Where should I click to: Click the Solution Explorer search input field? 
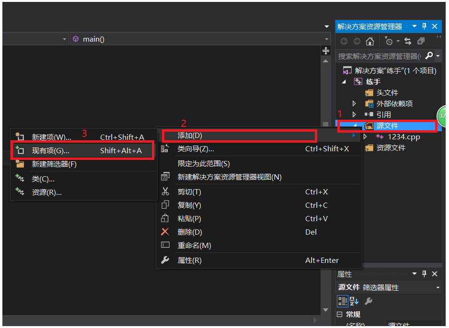pyautogui.click(x=380, y=56)
